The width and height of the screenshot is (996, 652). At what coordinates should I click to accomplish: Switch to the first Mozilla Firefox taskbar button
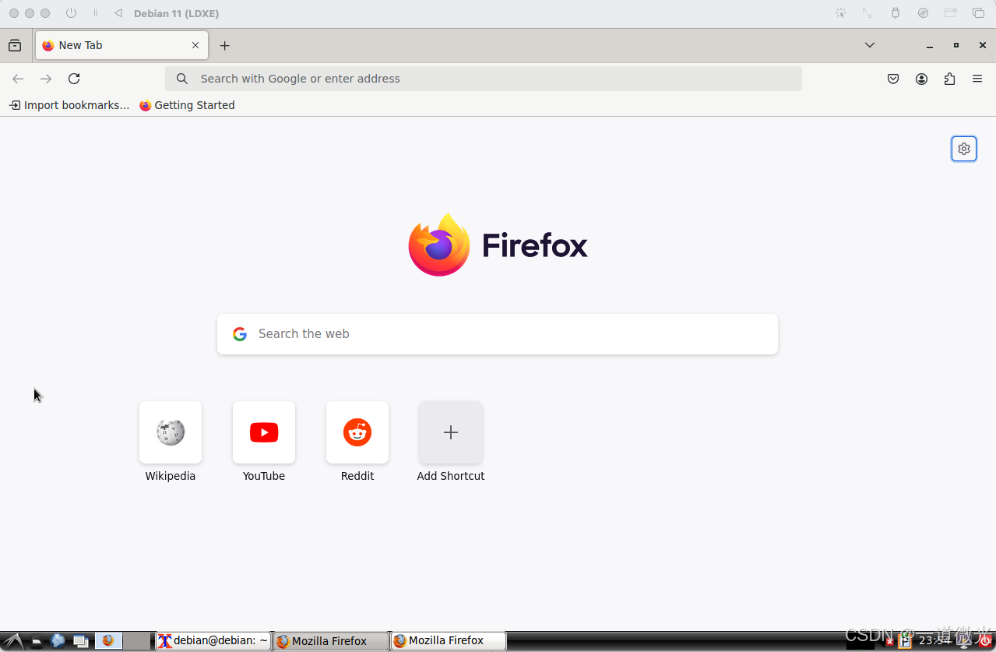coord(330,641)
